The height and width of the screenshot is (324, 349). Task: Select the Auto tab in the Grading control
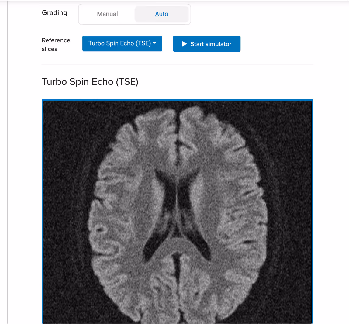coord(161,14)
